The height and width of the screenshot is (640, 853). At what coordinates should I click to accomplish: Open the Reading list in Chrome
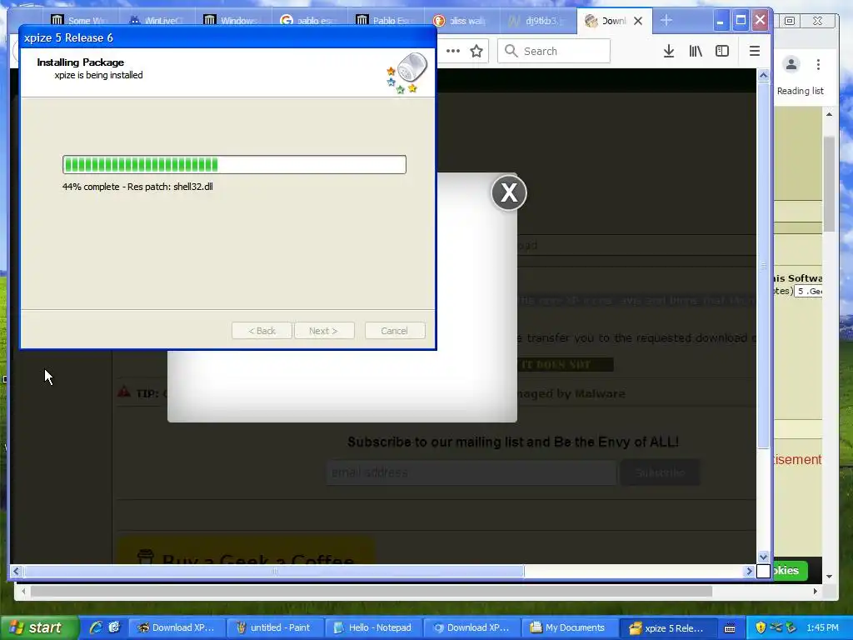801,91
